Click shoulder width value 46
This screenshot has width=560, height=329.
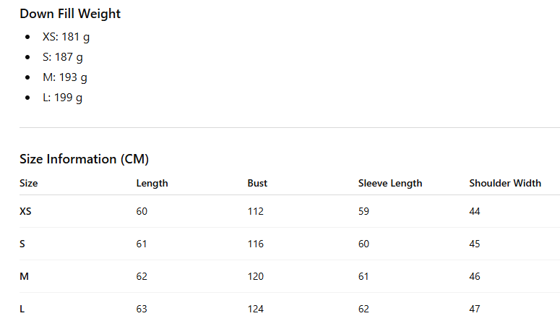(x=475, y=276)
